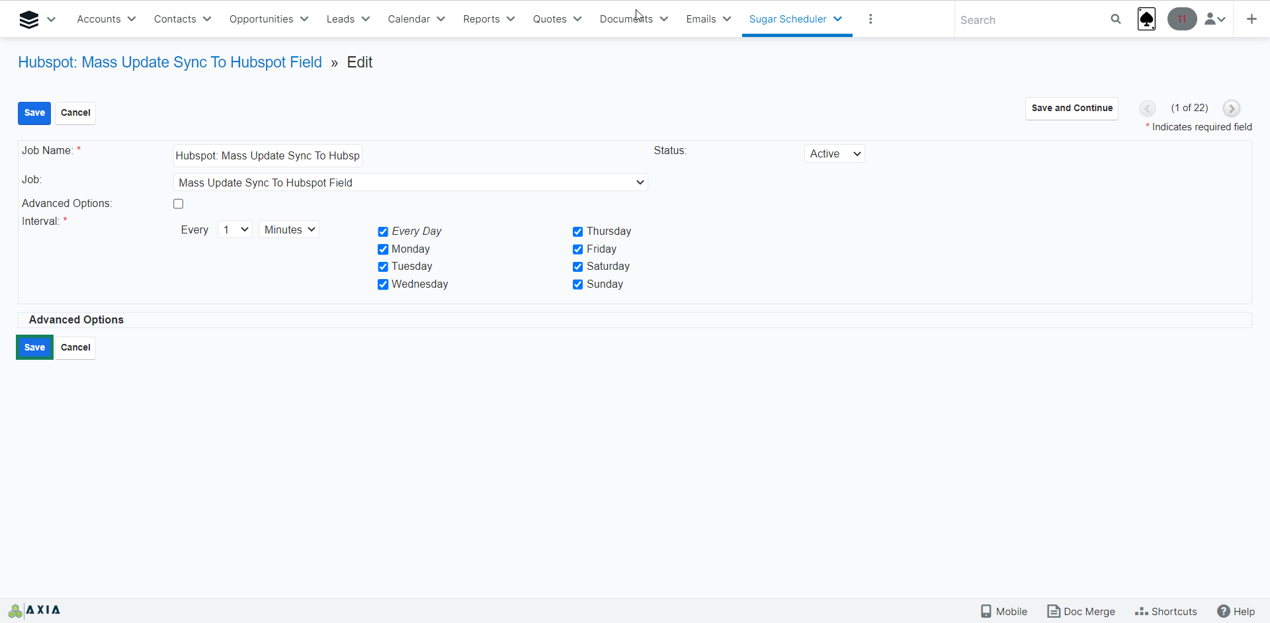Viewport: 1270px width, 623px height.
Task: Open the Job dropdown list
Action: [410, 183]
